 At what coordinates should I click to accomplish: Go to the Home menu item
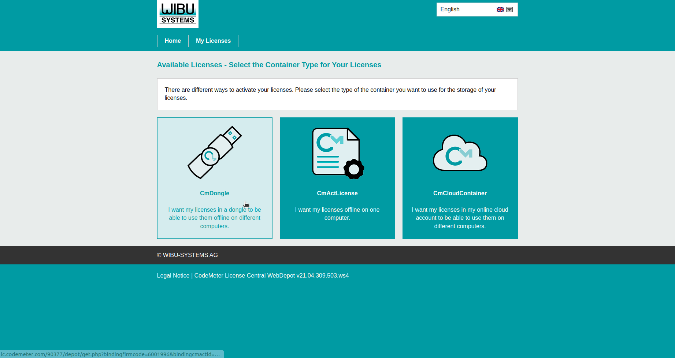(173, 41)
